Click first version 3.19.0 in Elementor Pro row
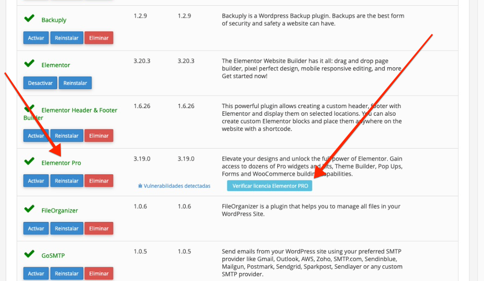This screenshot has width=484, height=281. pyautogui.click(x=141, y=159)
